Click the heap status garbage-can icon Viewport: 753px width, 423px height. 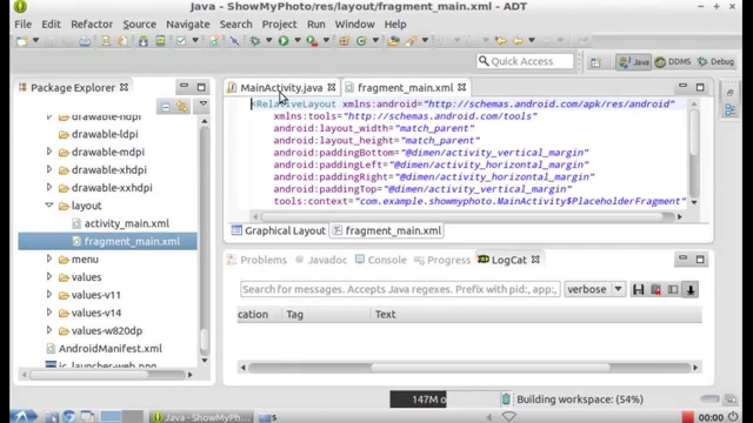pyautogui.click(x=506, y=399)
